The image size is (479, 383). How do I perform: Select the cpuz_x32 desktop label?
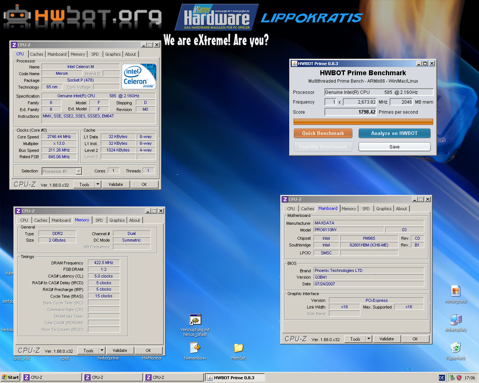21,358
